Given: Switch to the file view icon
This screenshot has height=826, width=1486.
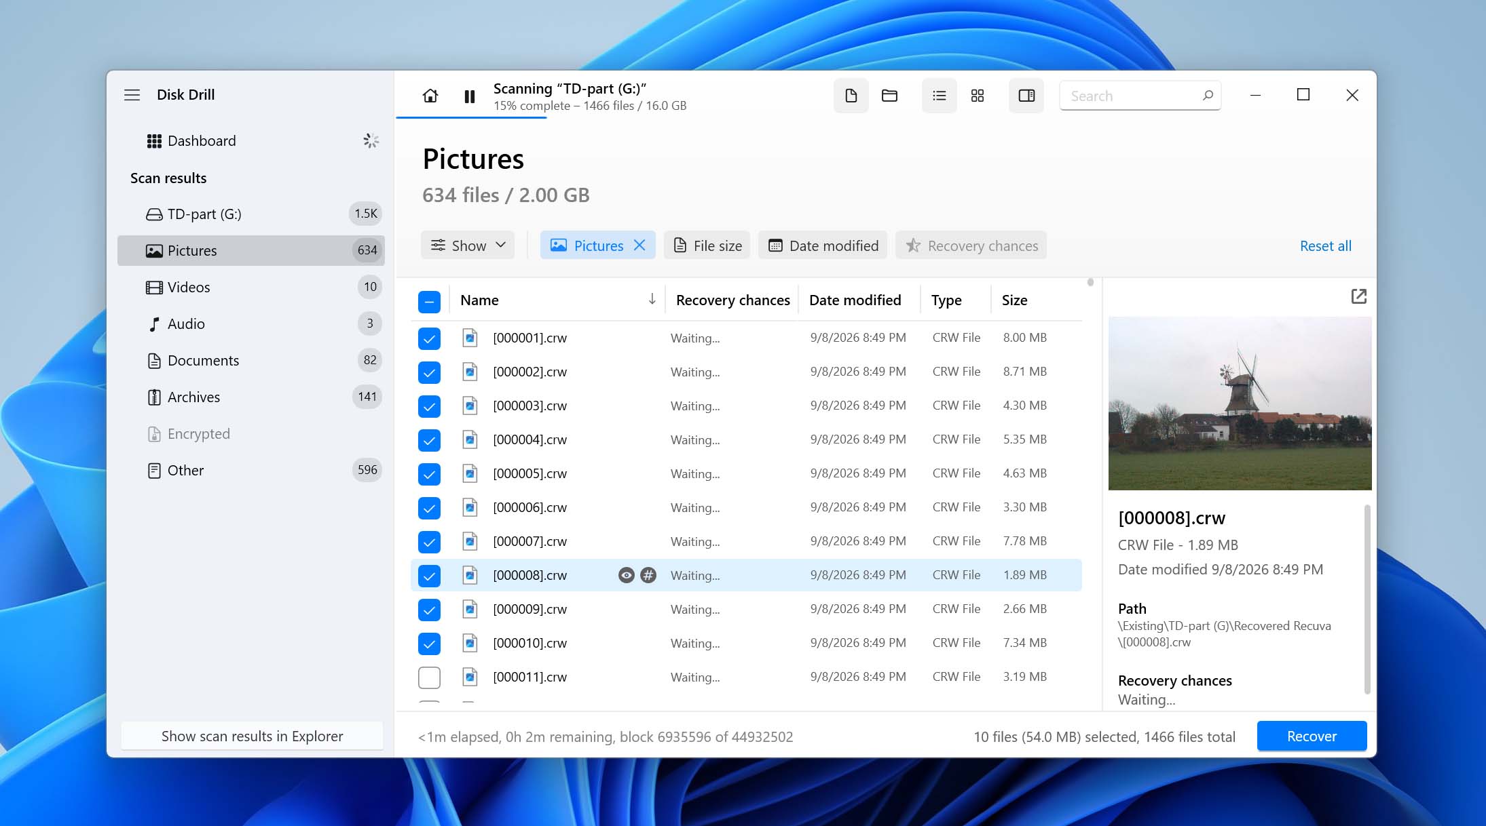Looking at the screenshot, I should (x=851, y=96).
